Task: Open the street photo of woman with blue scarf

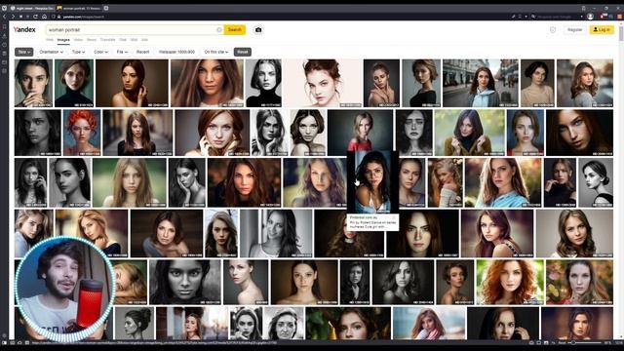Action: click(x=481, y=83)
